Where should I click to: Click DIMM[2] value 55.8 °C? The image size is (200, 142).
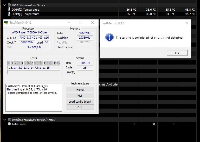[170, 10]
